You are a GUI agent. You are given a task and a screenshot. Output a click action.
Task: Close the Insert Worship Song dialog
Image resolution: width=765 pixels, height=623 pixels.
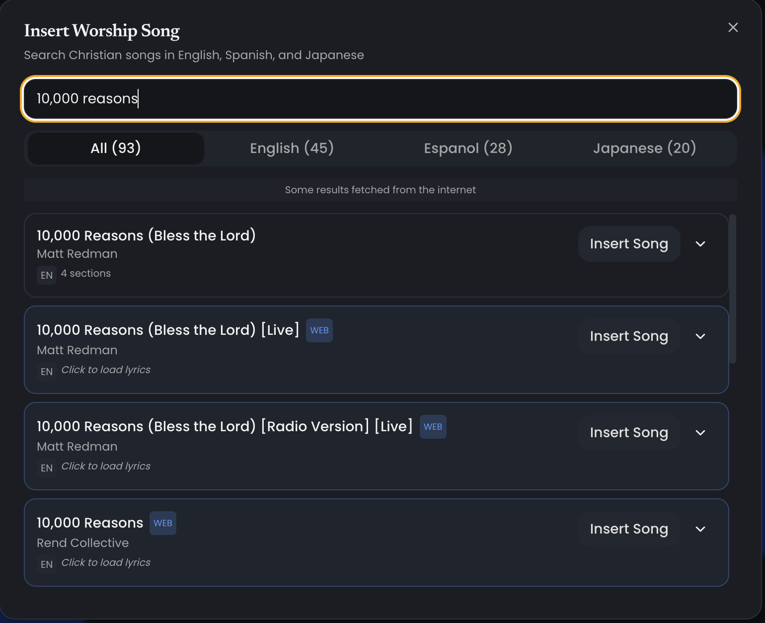click(733, 27)
